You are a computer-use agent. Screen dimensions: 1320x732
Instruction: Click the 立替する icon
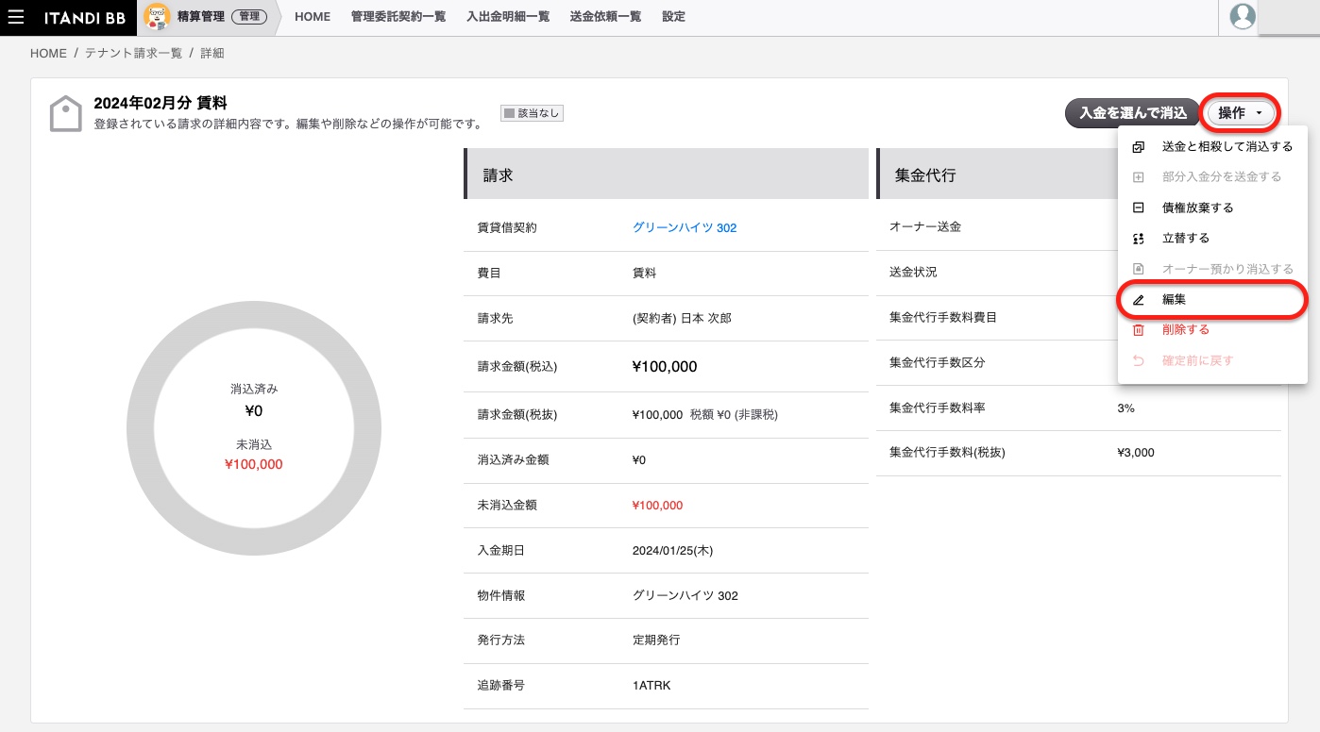pyautogui.click(x=1139, y=239)
